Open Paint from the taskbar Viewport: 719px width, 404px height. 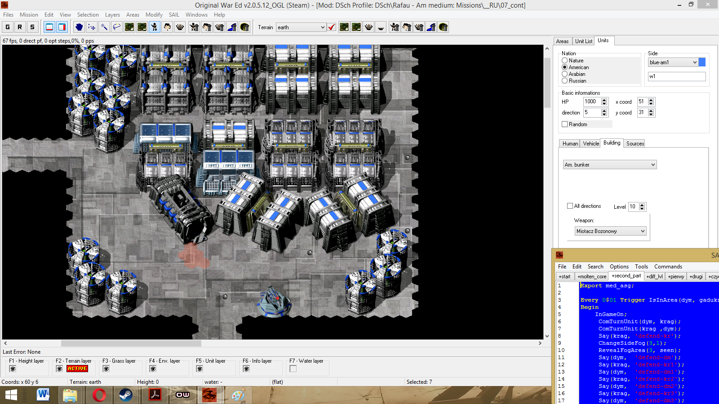tap(238, 395)
